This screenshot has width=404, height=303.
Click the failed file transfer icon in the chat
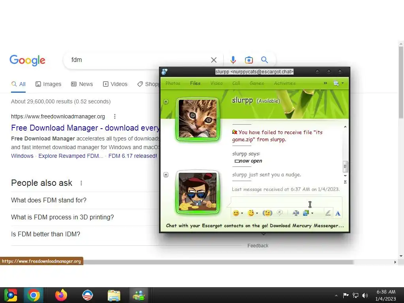click(x=235, y=132)
